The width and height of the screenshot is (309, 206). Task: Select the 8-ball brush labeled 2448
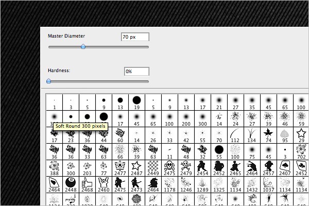71,185
